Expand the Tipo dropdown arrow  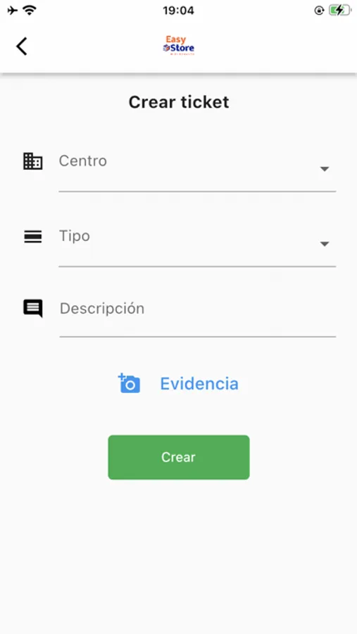tap(324, 244)
